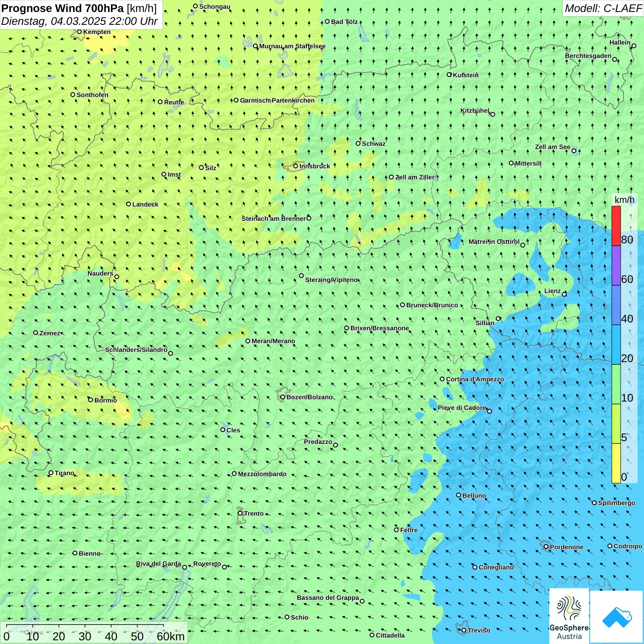Click the Innsbruck city marker
The height and width of the screenshot is (644, 644).
296,166
